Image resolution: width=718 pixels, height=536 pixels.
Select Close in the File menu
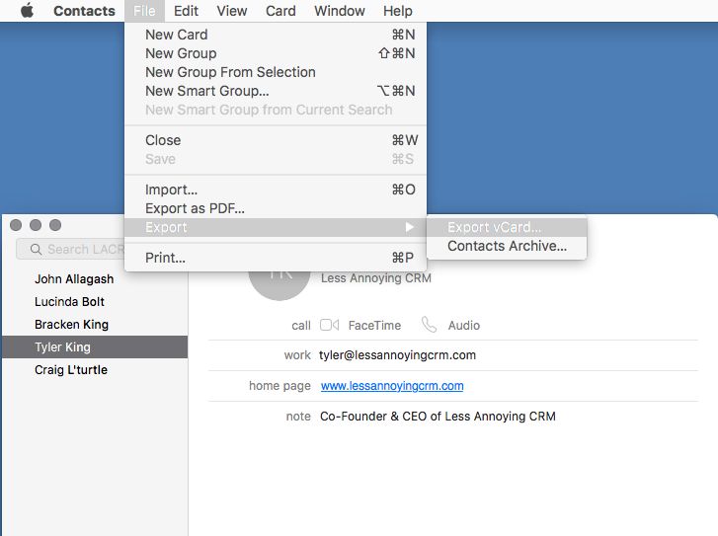[x=276, y=140]
